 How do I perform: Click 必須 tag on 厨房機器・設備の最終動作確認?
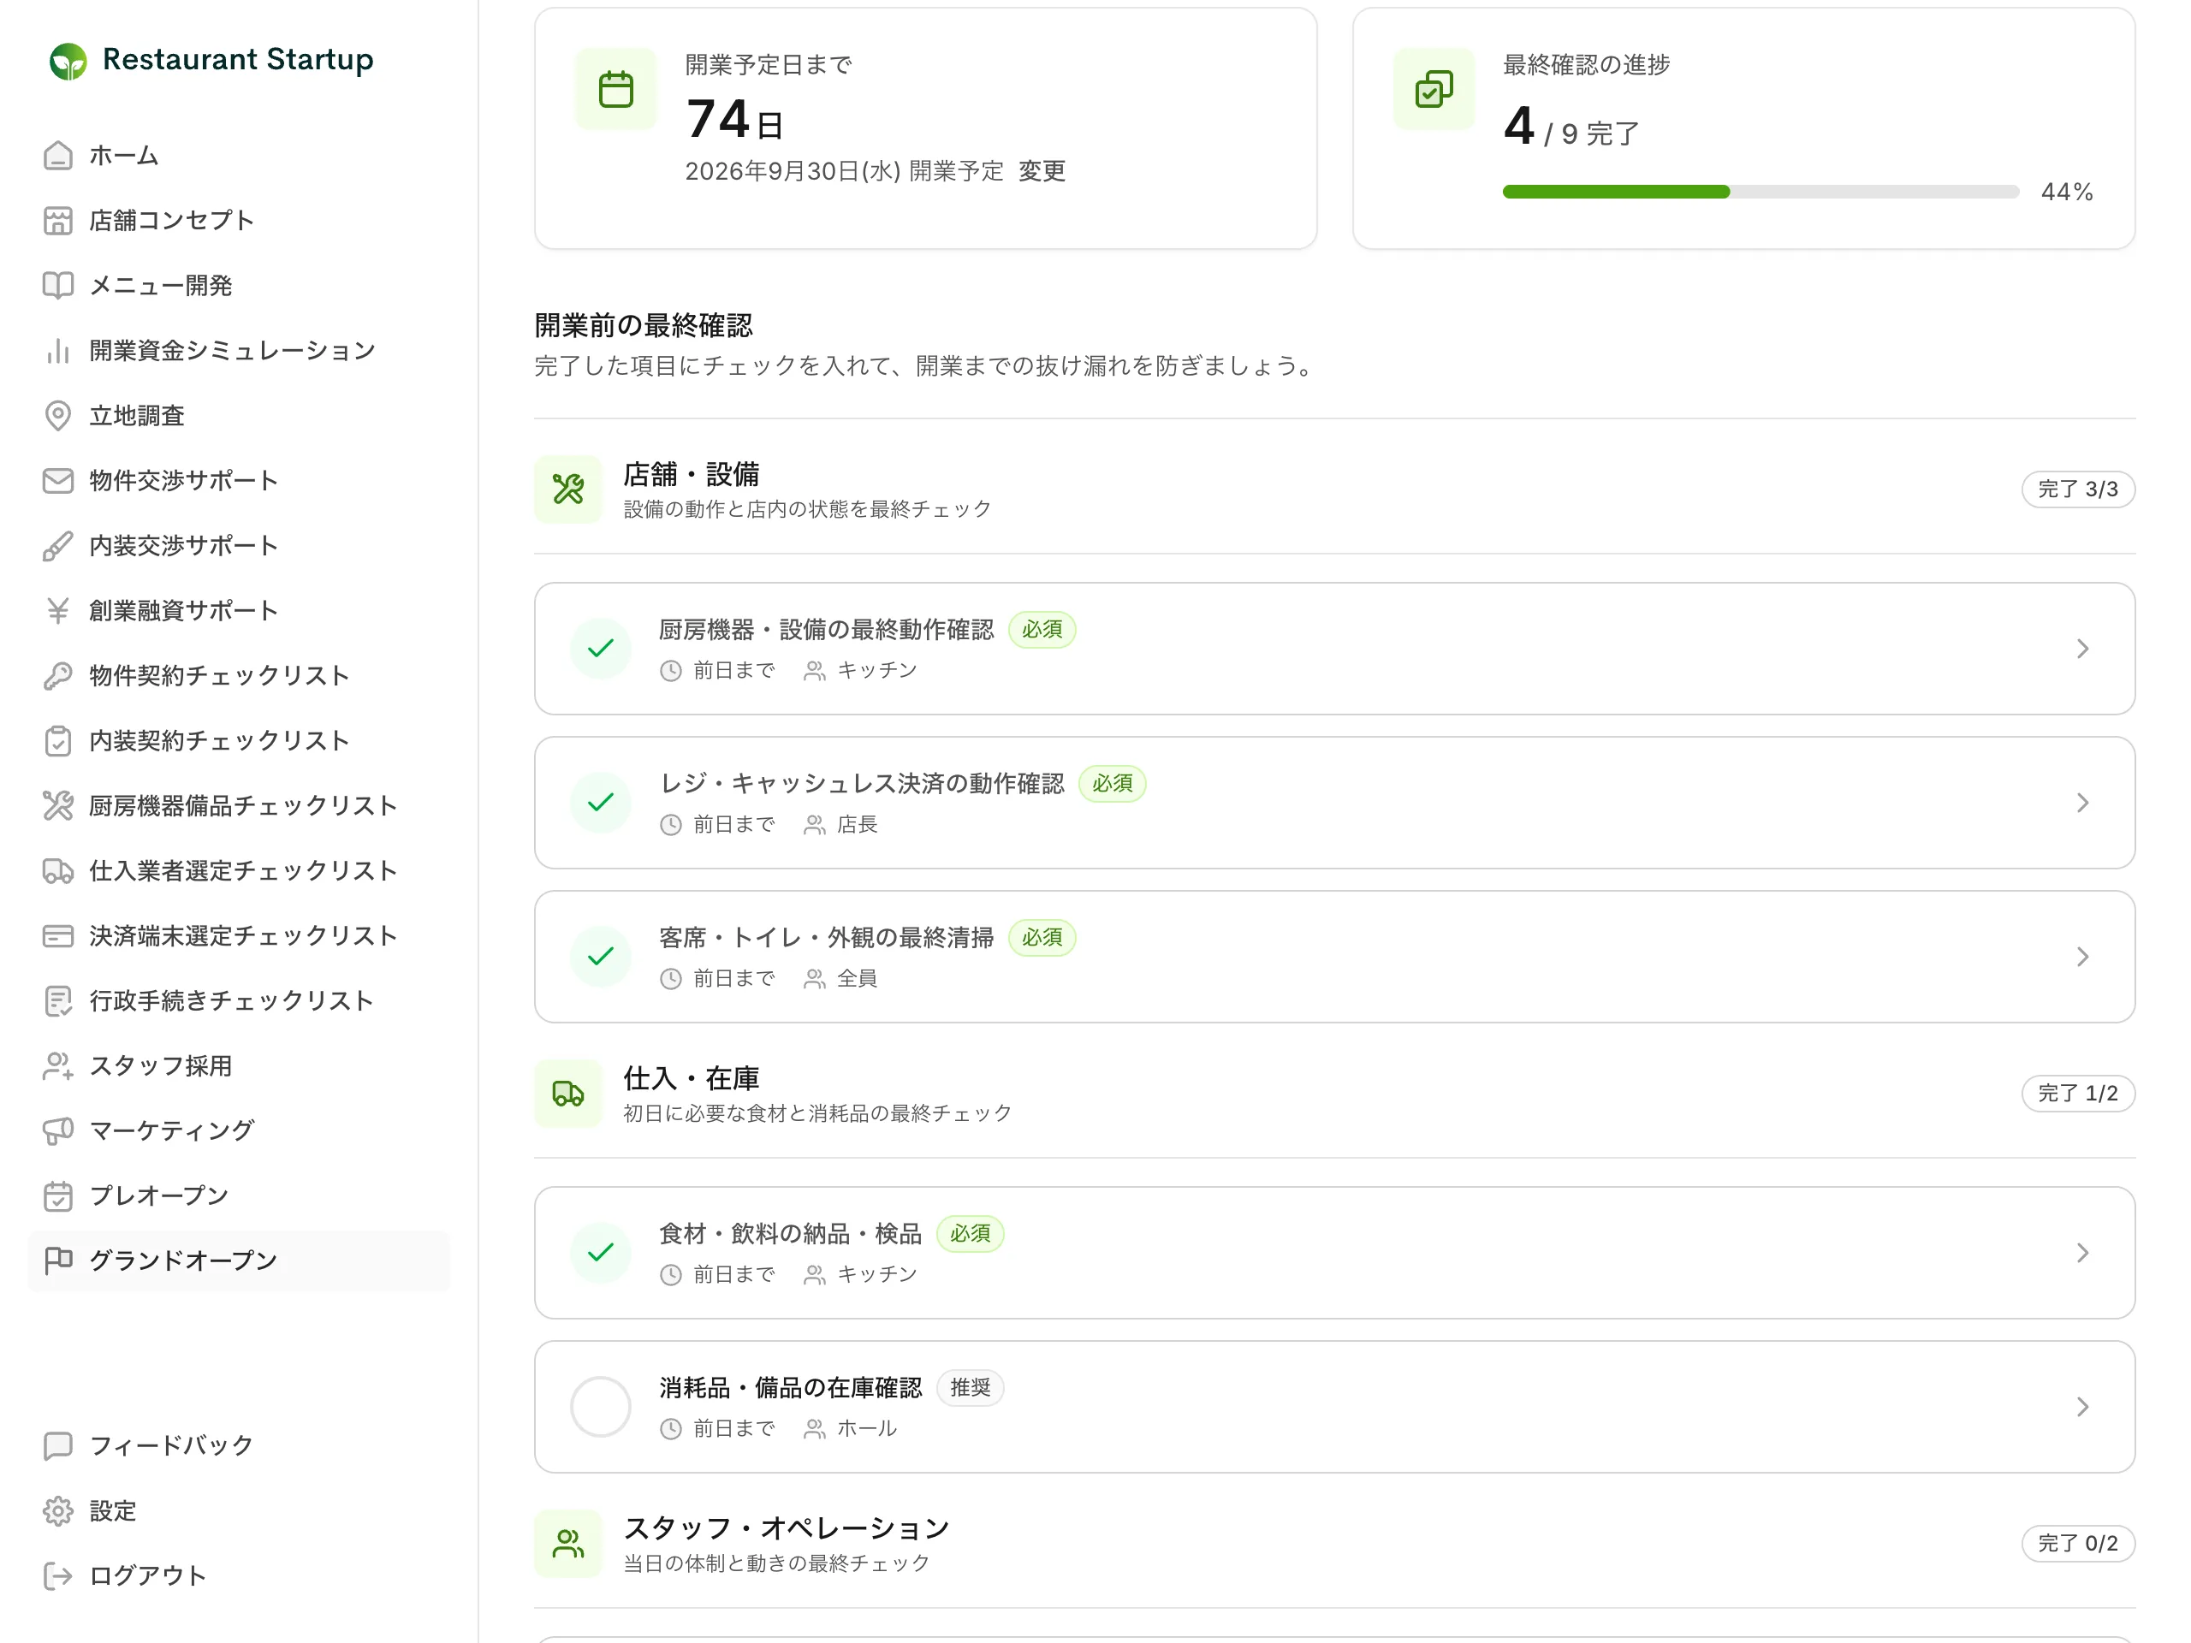[x=1042, y=630]
